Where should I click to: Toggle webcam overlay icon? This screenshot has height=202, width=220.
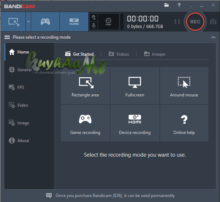pyautogui.click(x=108, y=22)
